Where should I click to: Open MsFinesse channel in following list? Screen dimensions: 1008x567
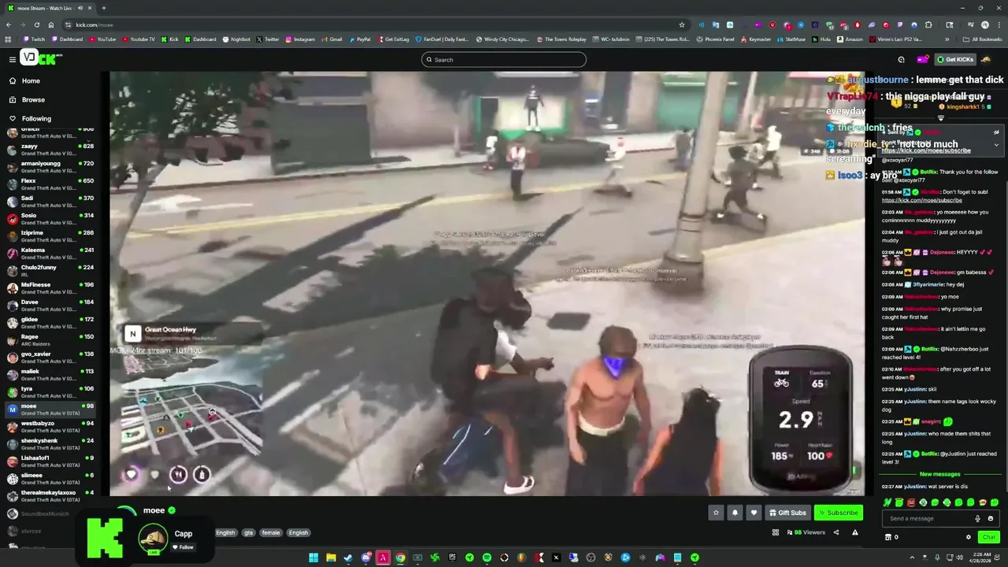pyautogui.click(x=50, y=287)
